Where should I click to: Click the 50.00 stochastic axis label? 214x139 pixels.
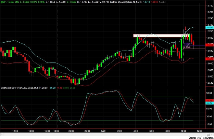[x=209, y=109]
